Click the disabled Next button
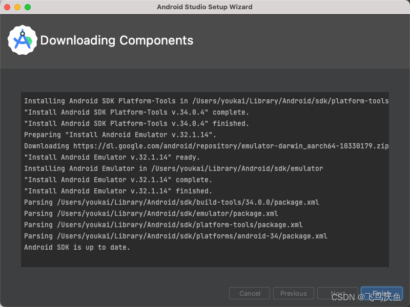Screen dimensions: 410x307 tap(338, 293)
